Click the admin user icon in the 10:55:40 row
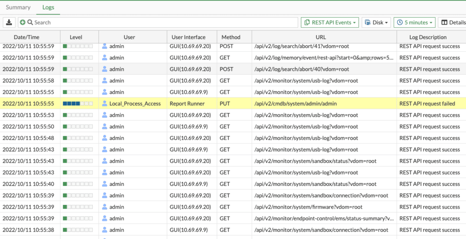 coord(105,184)
